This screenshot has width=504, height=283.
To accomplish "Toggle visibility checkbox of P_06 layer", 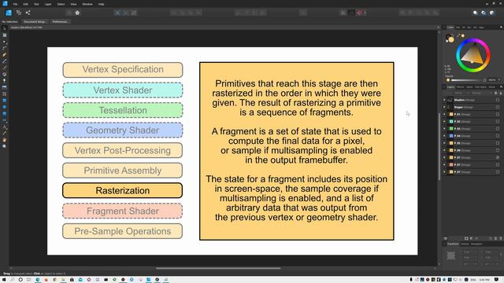I will [498, 150].
